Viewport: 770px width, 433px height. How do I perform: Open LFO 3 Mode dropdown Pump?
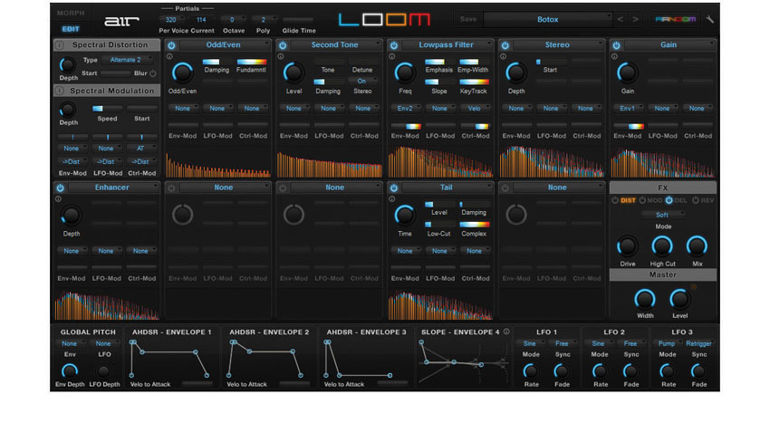tap(668, 343)
